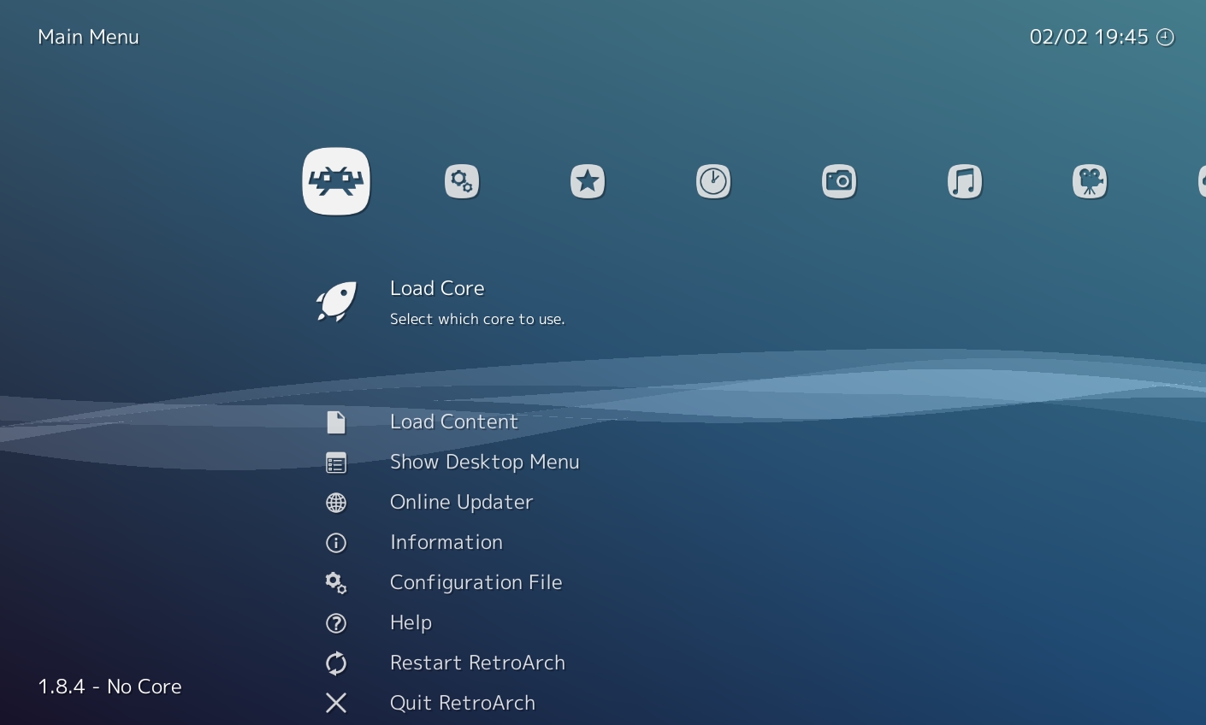Click the Online Updater globe icon
The height and width of the screenshot is (725, 1206).
pos(336,502)
